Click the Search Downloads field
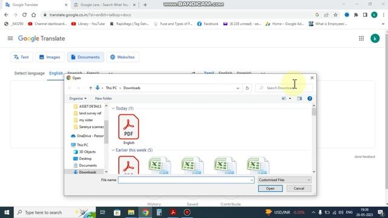 [284, 88]
